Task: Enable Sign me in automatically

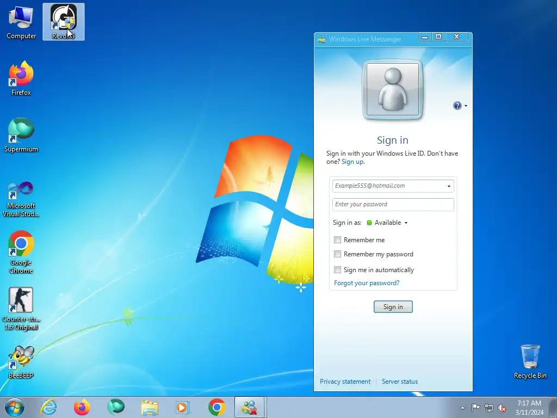Action: [337, 270]
